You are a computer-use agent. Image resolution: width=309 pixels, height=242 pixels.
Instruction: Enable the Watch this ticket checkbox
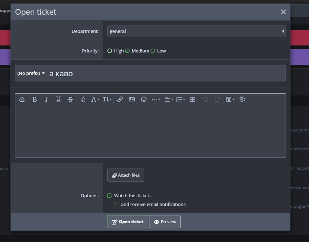pyautogui.click(x=110, y=195)
